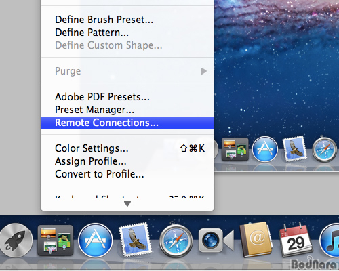
Task: Launch Safari compass in the large bottom dock
Action: [176, 241]
